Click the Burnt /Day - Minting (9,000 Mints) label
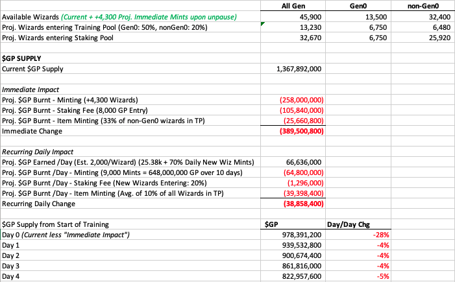 [x=122, y=172]
